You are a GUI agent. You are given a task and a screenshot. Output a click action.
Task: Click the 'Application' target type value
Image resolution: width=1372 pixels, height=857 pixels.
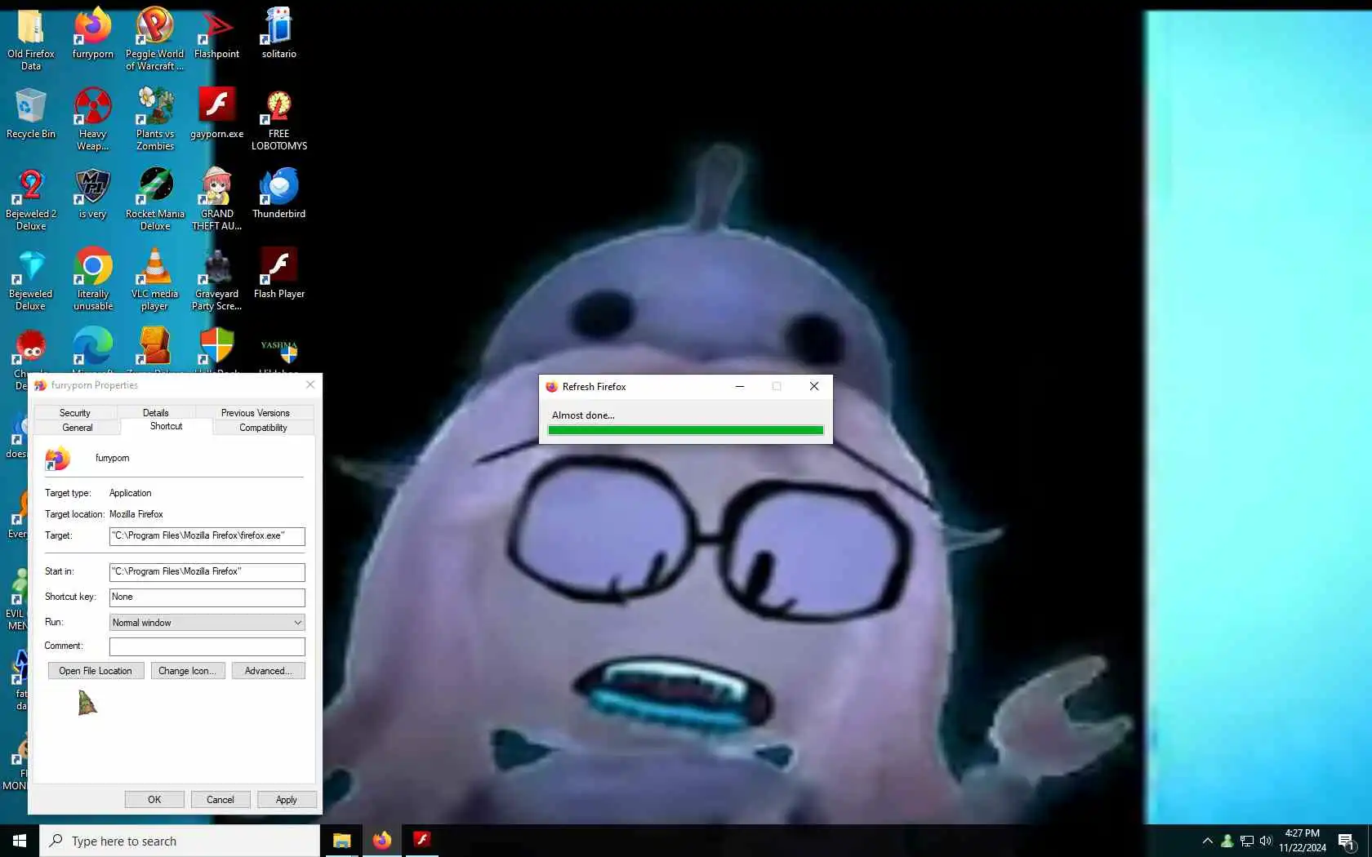(x=131, y=493)
